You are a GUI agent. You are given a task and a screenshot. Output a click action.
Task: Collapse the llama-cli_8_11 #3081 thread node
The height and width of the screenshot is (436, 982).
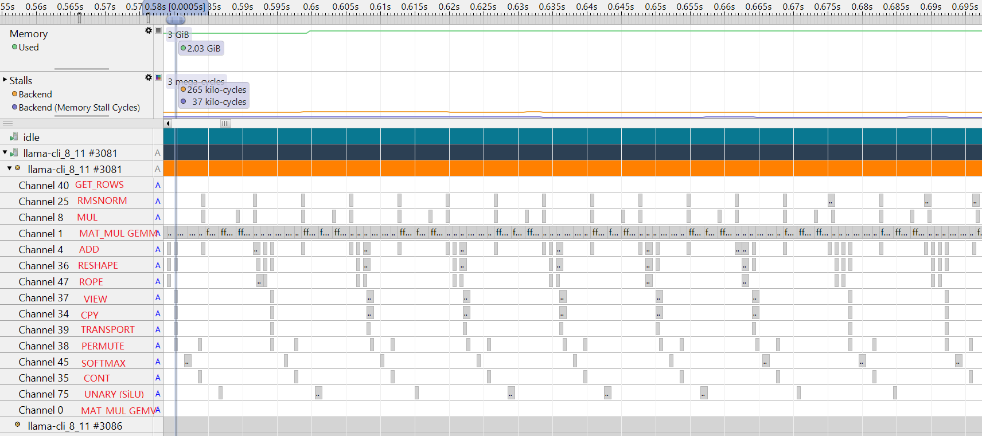click(10, 168)
